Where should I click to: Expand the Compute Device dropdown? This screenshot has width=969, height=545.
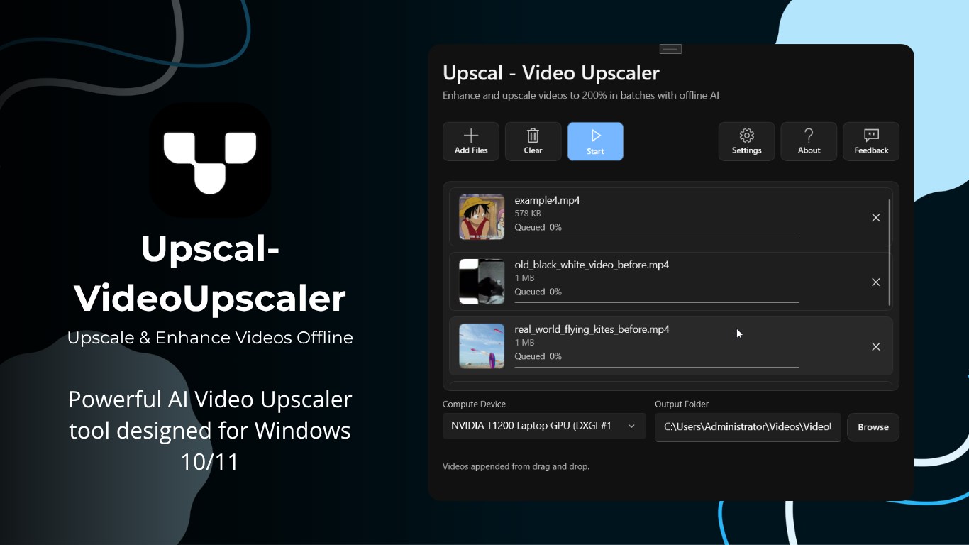pyautogui.click(x=544, y=426)
